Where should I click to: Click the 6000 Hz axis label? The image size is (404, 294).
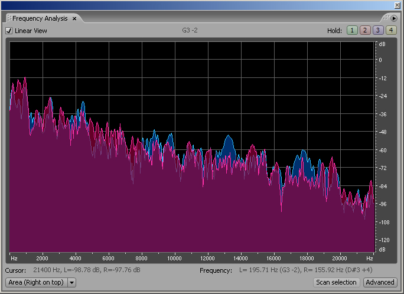[x=108, y=258]
